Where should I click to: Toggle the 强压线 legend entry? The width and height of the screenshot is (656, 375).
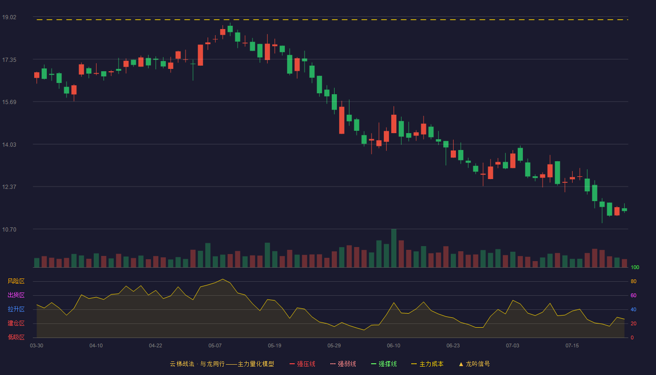(x=302, y=364)
